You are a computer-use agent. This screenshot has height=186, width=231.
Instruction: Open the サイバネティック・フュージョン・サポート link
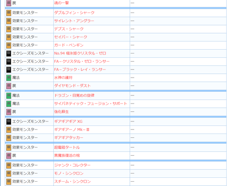pyautogui.click(x=90, y=104)
